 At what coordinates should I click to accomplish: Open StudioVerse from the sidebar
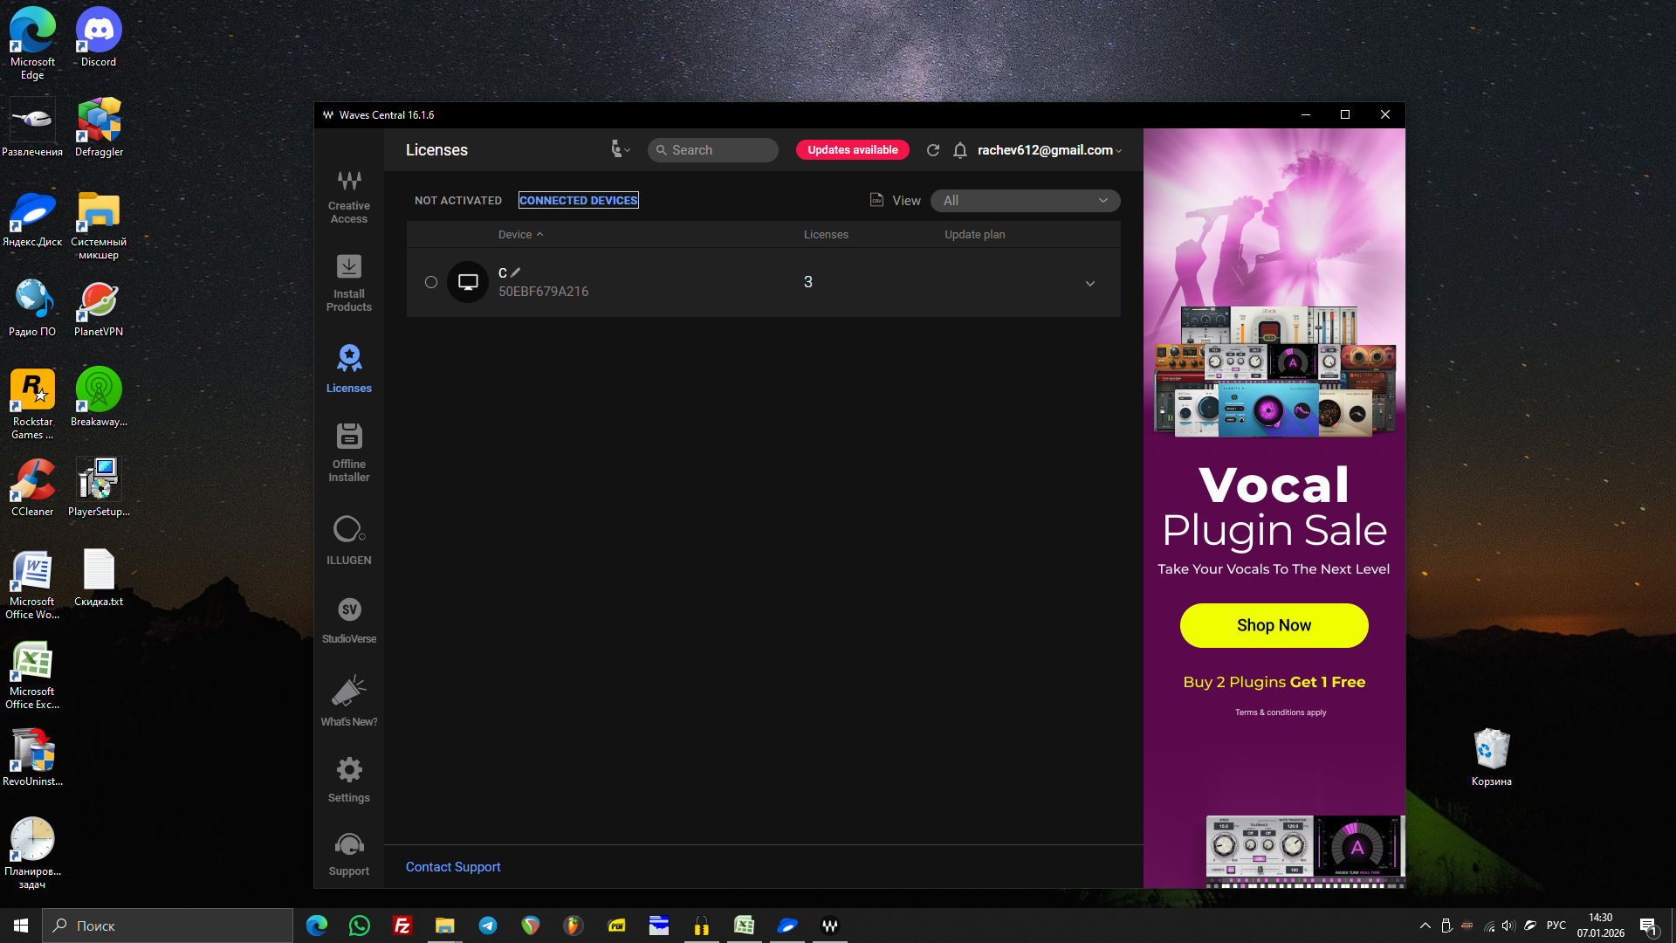(349, 619)
